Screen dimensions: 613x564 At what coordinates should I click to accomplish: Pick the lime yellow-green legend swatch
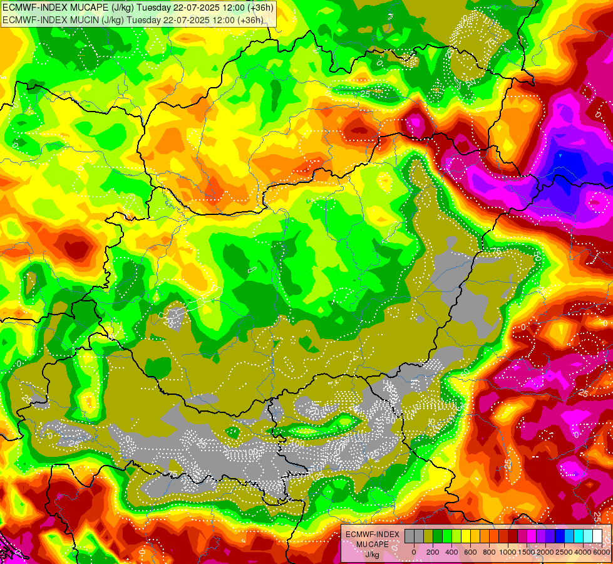tap(456, 536)
